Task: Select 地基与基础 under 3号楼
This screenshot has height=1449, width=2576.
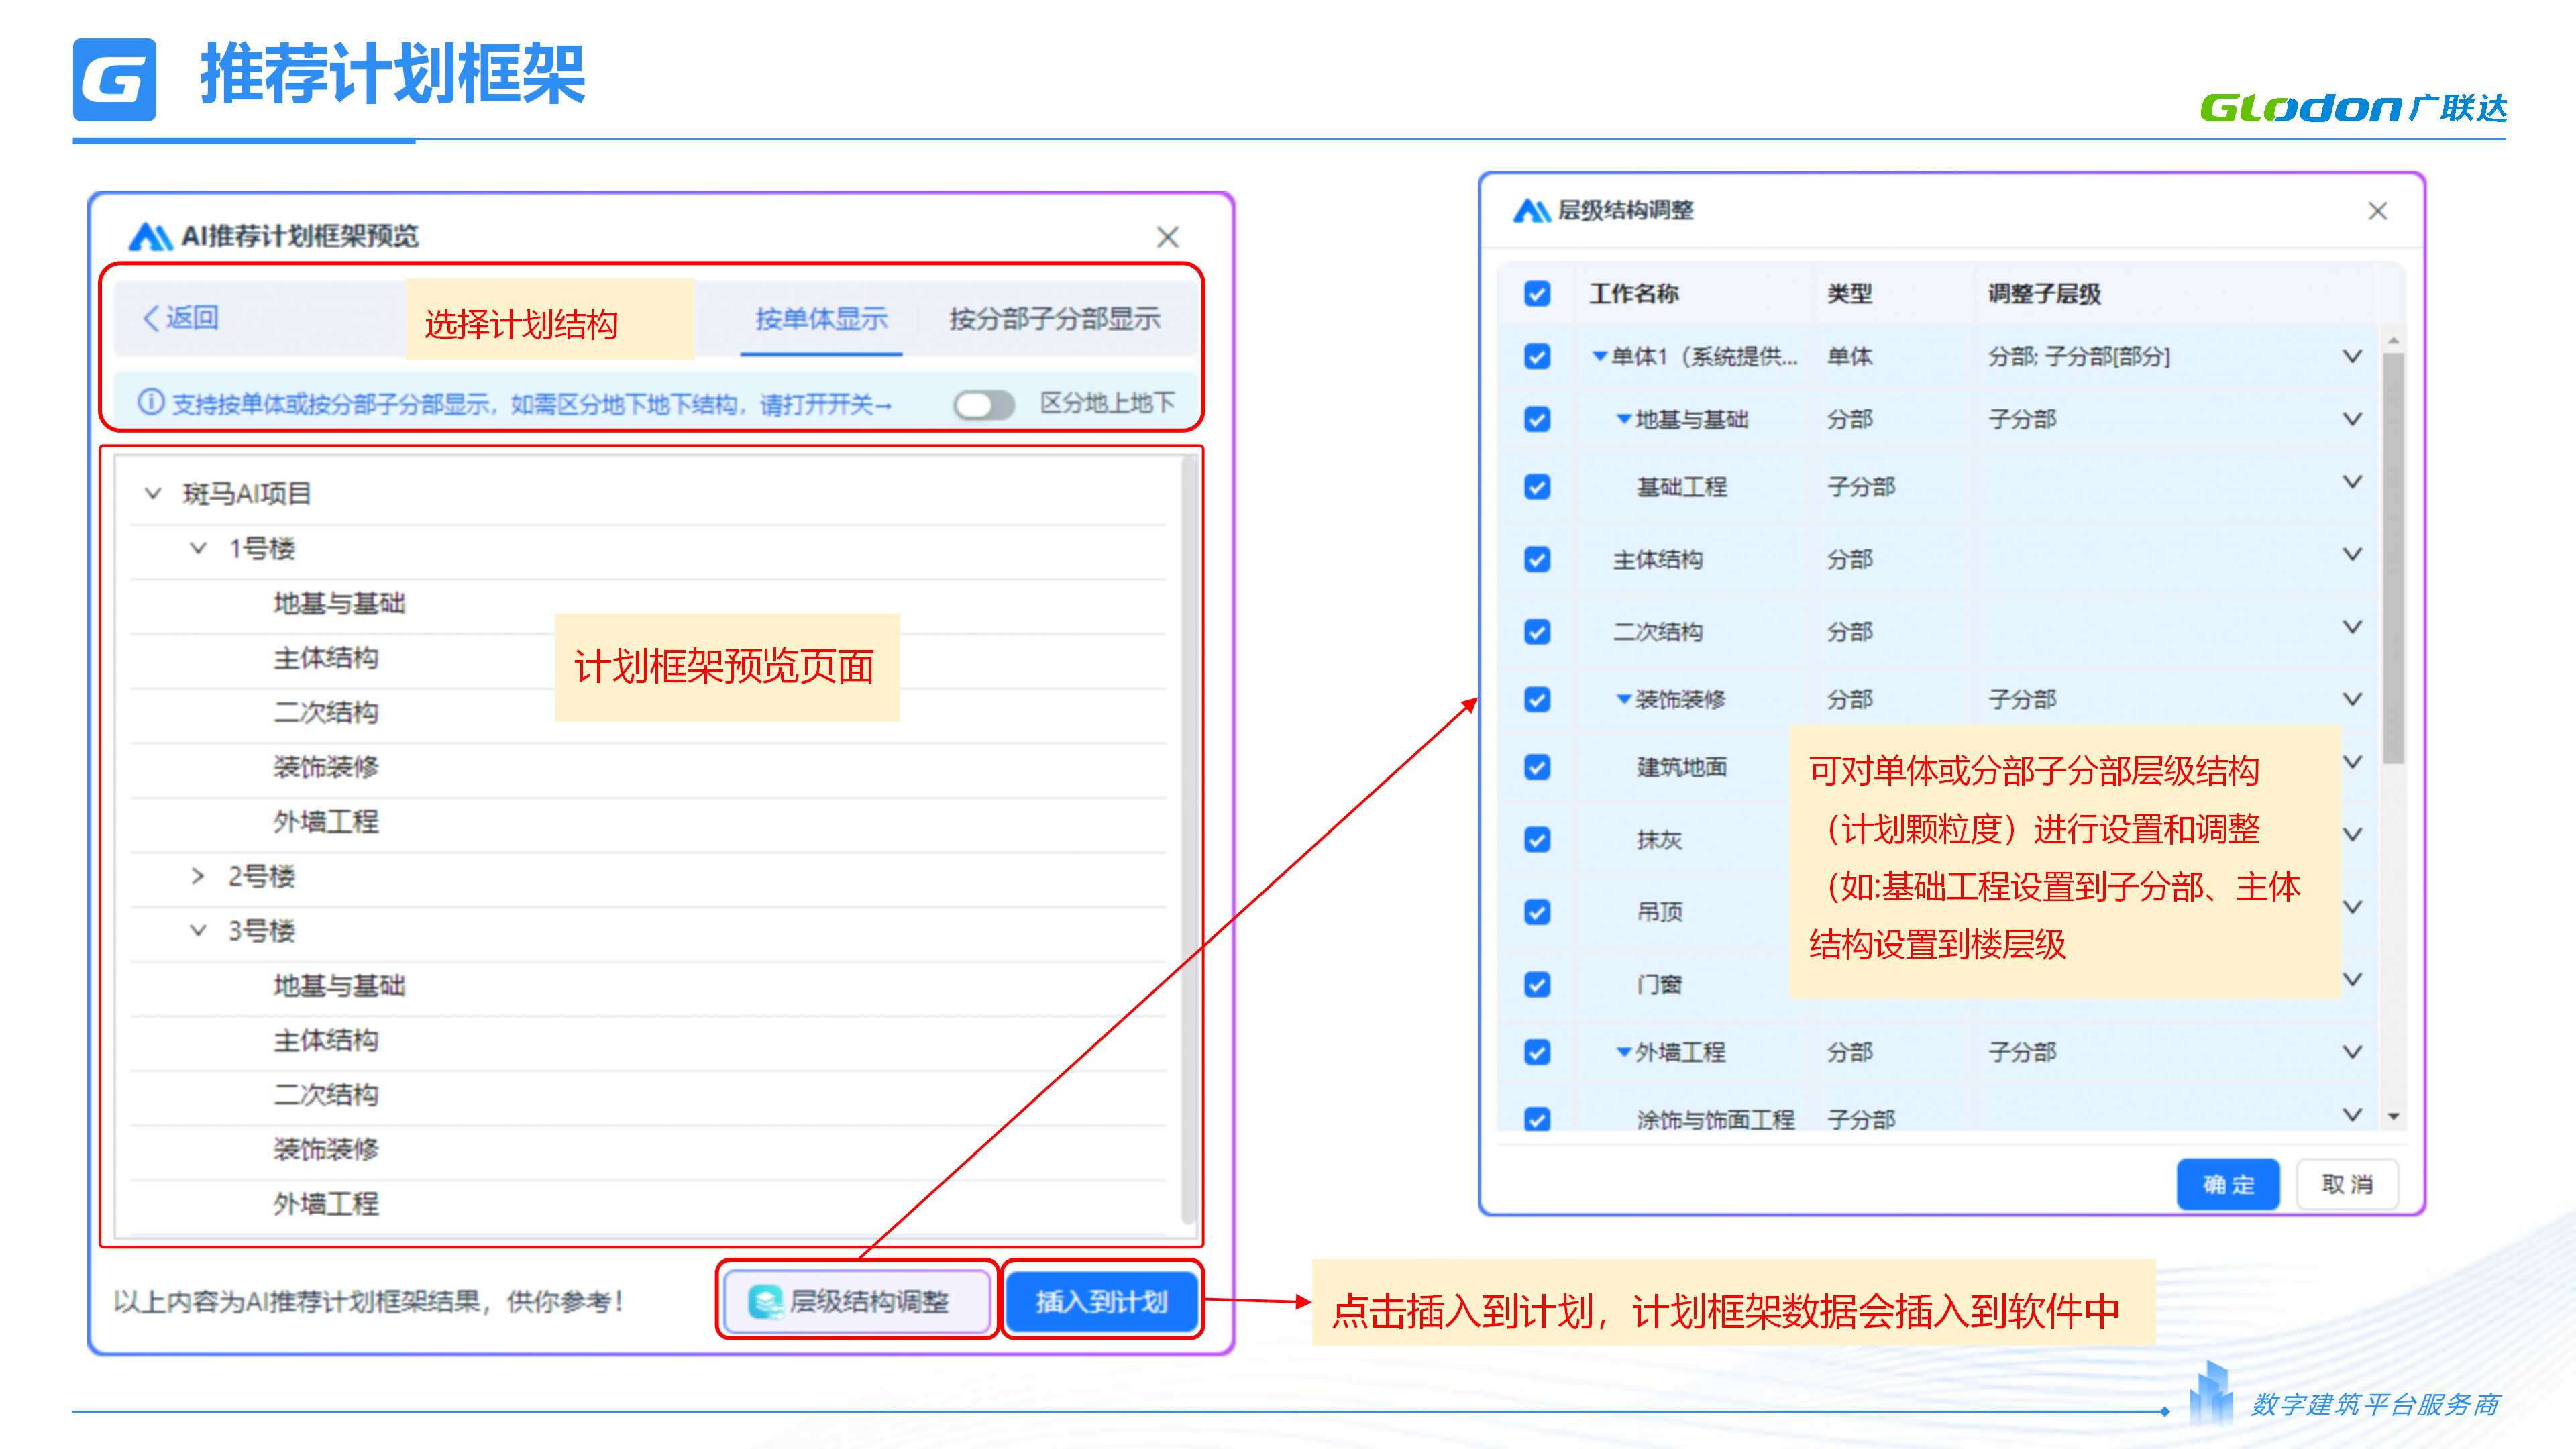Action: click(x=339, y=986)
